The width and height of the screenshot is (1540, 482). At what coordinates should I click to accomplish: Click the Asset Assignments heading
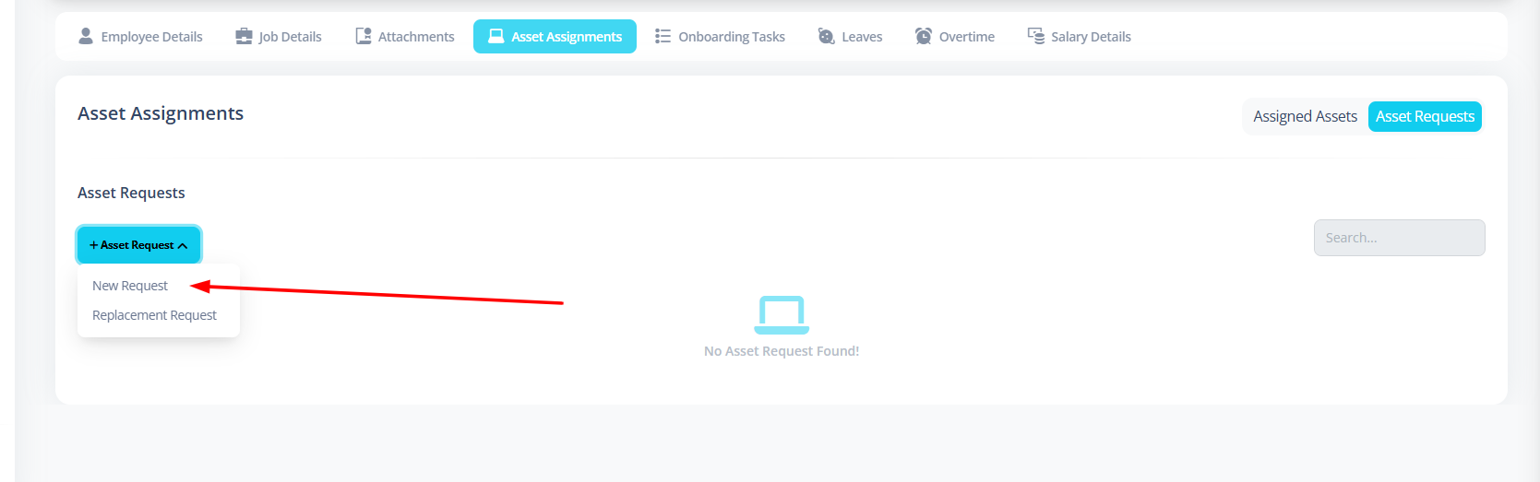pos(161,113)
